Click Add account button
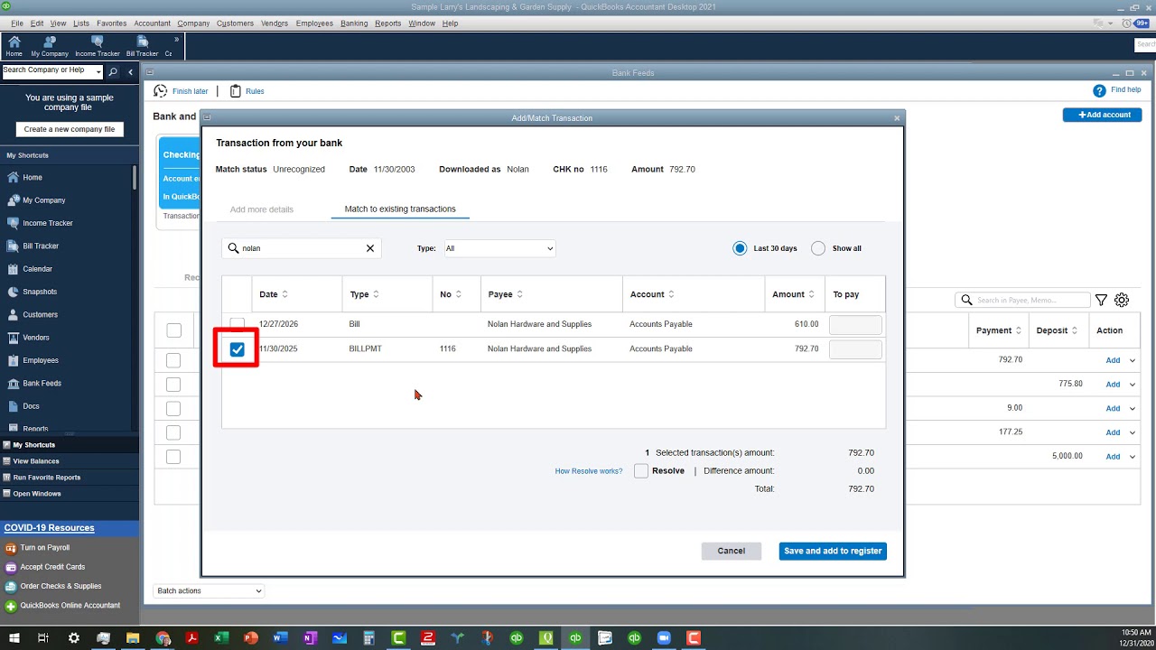 (1104, 115)
